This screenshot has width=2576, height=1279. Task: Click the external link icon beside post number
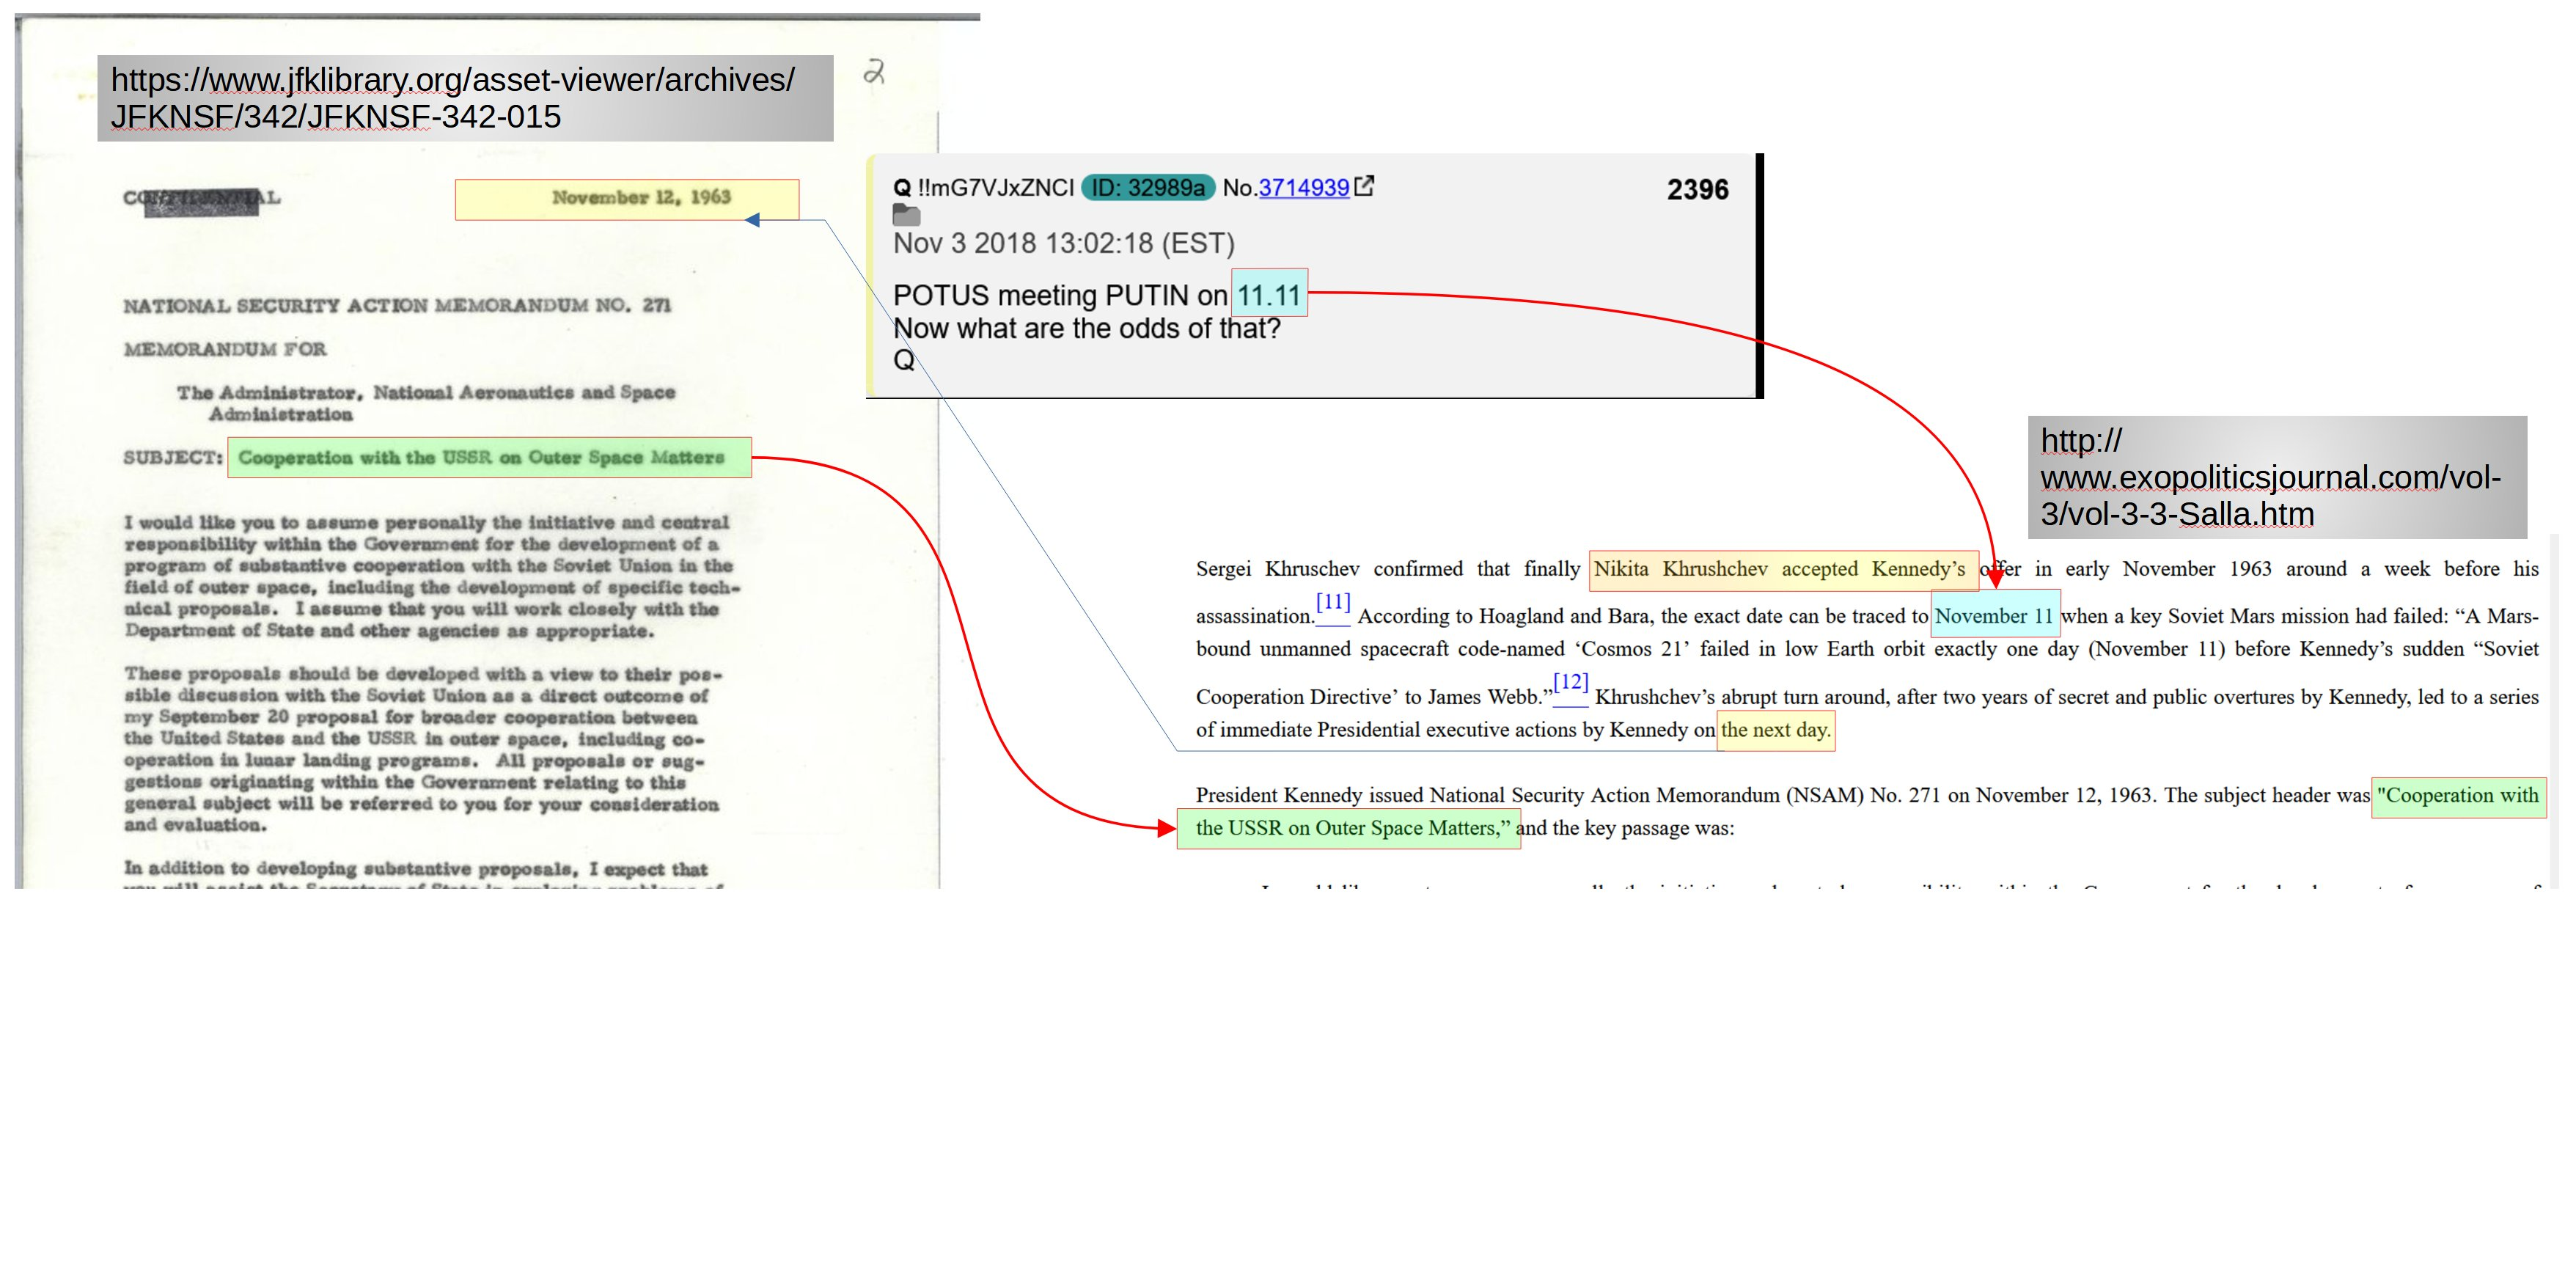pyautogui.click(x=1364, y=186)
